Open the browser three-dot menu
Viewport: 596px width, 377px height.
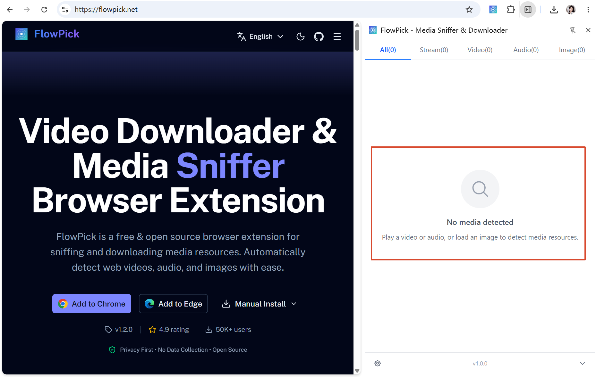(588, 10)
